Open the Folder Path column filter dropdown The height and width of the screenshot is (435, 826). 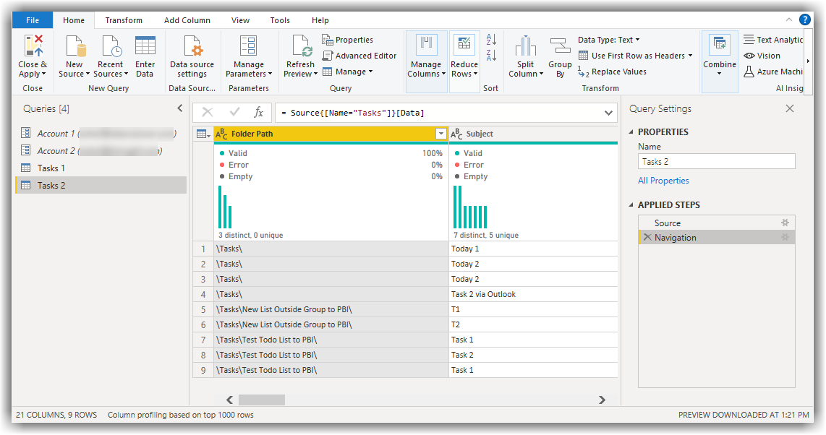coord(441,134)
